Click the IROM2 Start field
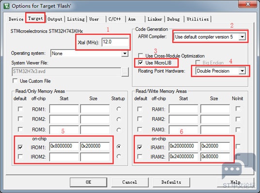 tap(64, 157)
